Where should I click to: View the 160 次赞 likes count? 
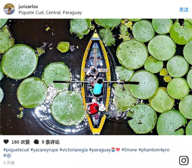(21, 142)
